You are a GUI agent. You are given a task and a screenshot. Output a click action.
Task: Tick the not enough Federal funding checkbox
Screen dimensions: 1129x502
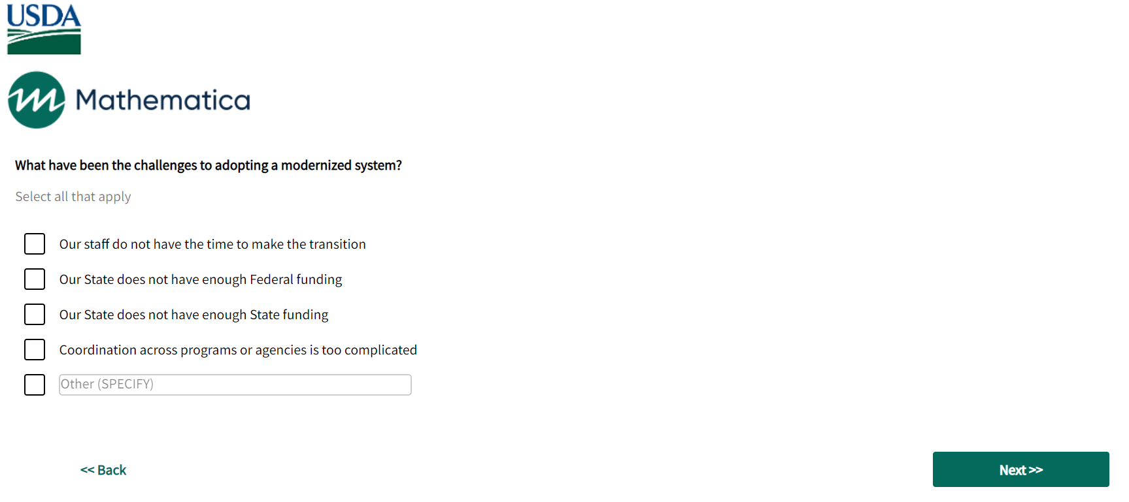pyautogui.click(x=35, y=279)
